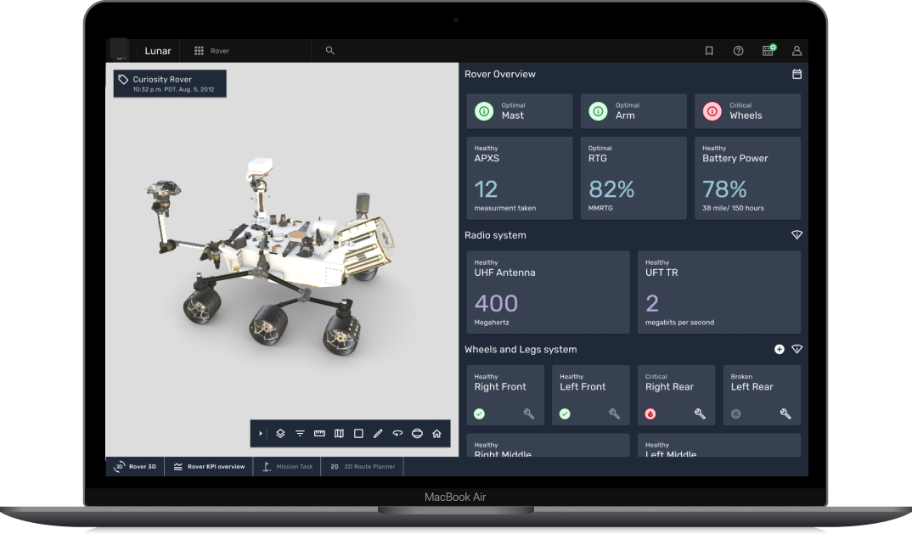Click wrench icon on Left Front card

[x=614, y=413]
